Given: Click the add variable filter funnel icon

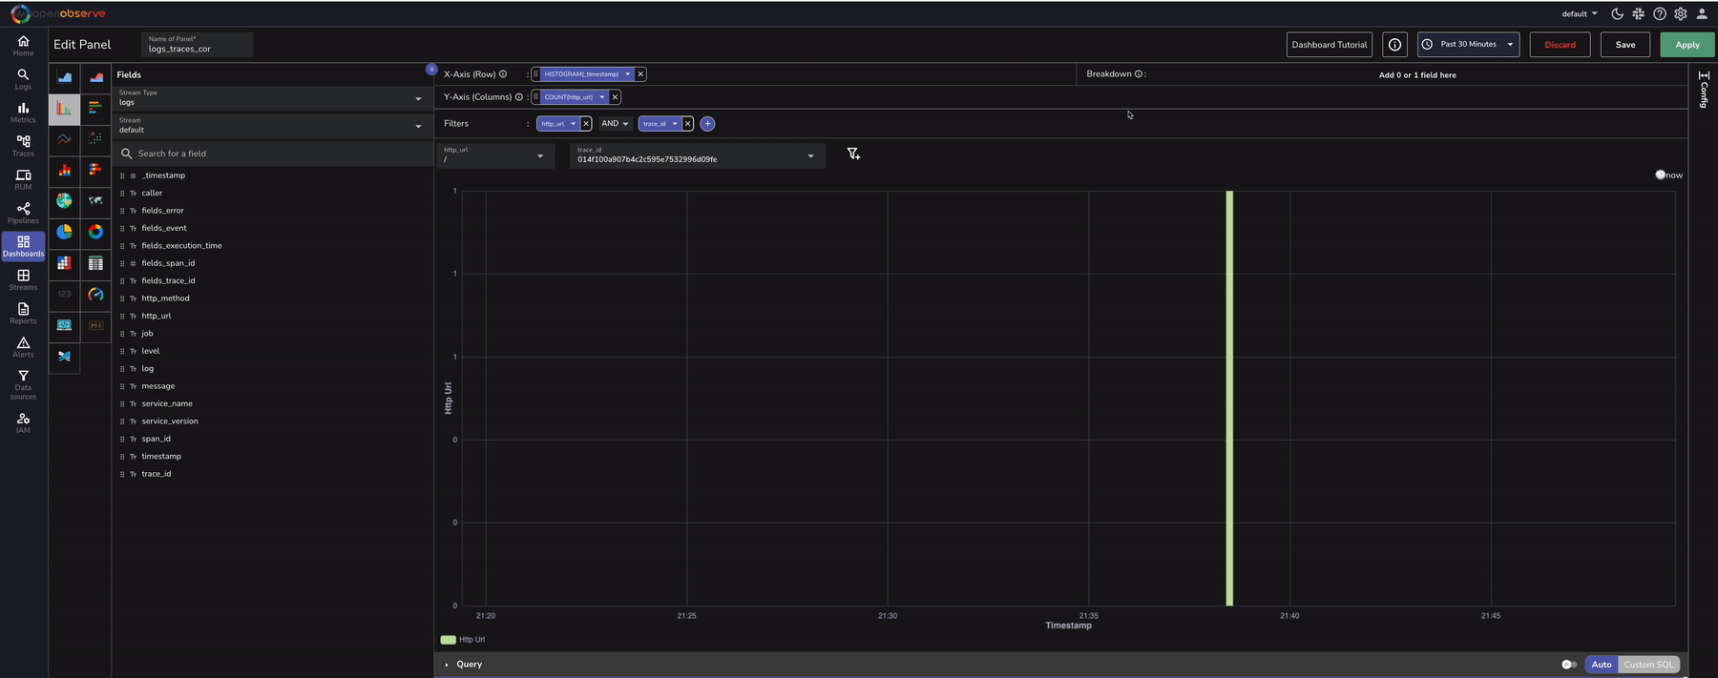Looking at the screenshot, I should [x=853, y=154].
